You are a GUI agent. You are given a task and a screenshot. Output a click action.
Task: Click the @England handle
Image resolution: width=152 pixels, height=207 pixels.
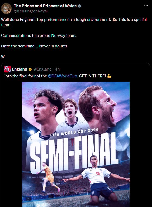click(42, 69)
